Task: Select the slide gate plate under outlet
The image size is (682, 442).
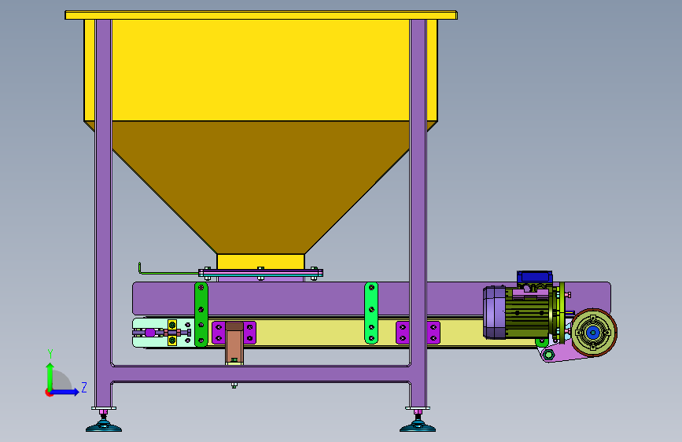Action: (260, 274)
